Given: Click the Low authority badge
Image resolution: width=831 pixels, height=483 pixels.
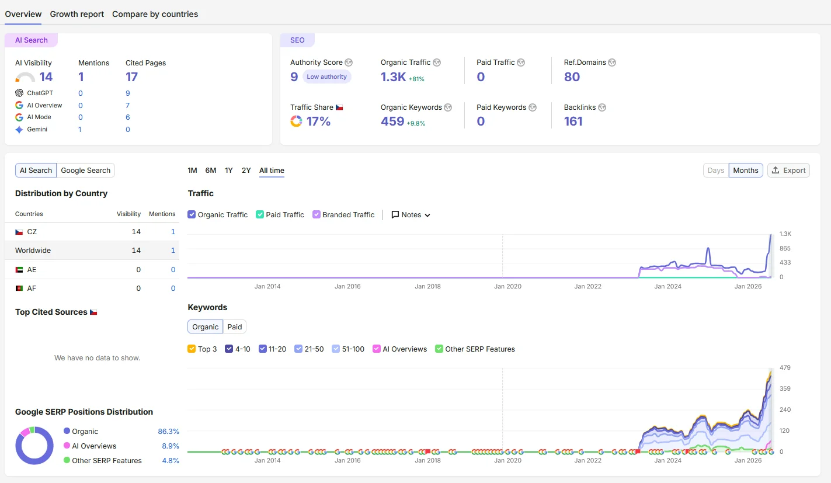Looking at the screenshot, I should click(x=327, y=77).
